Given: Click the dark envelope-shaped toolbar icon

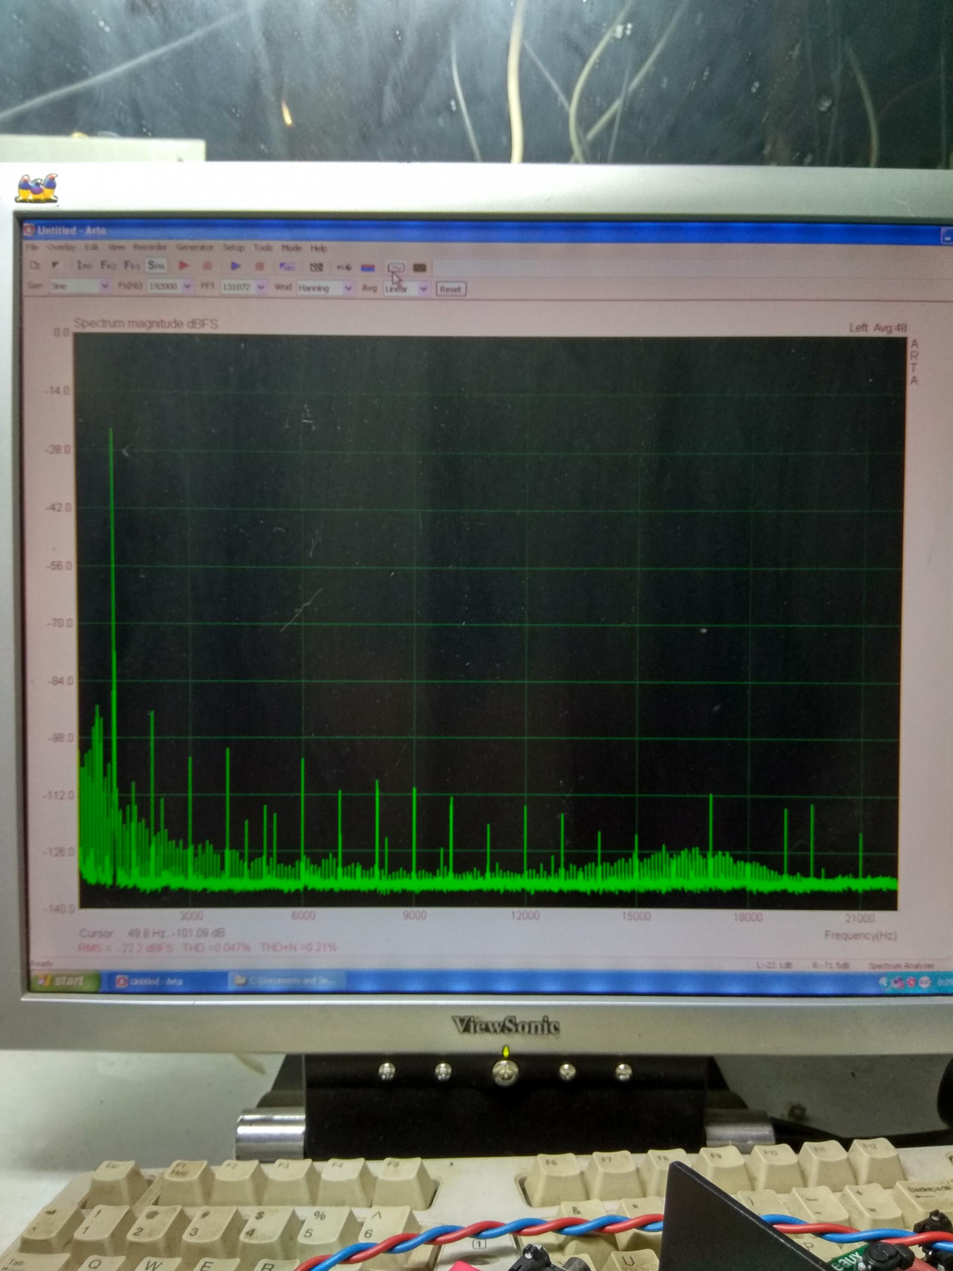Looking at the screenshot, I should (420, 268).
